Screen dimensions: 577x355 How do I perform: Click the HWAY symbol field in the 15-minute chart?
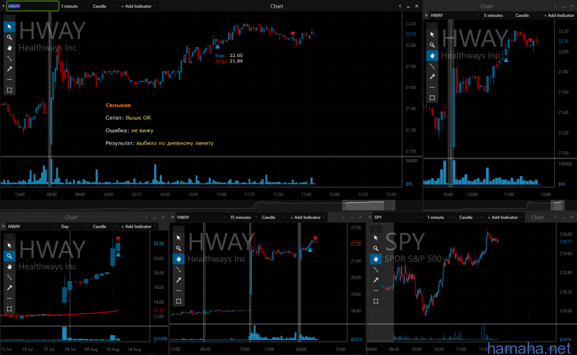[201, 217]
